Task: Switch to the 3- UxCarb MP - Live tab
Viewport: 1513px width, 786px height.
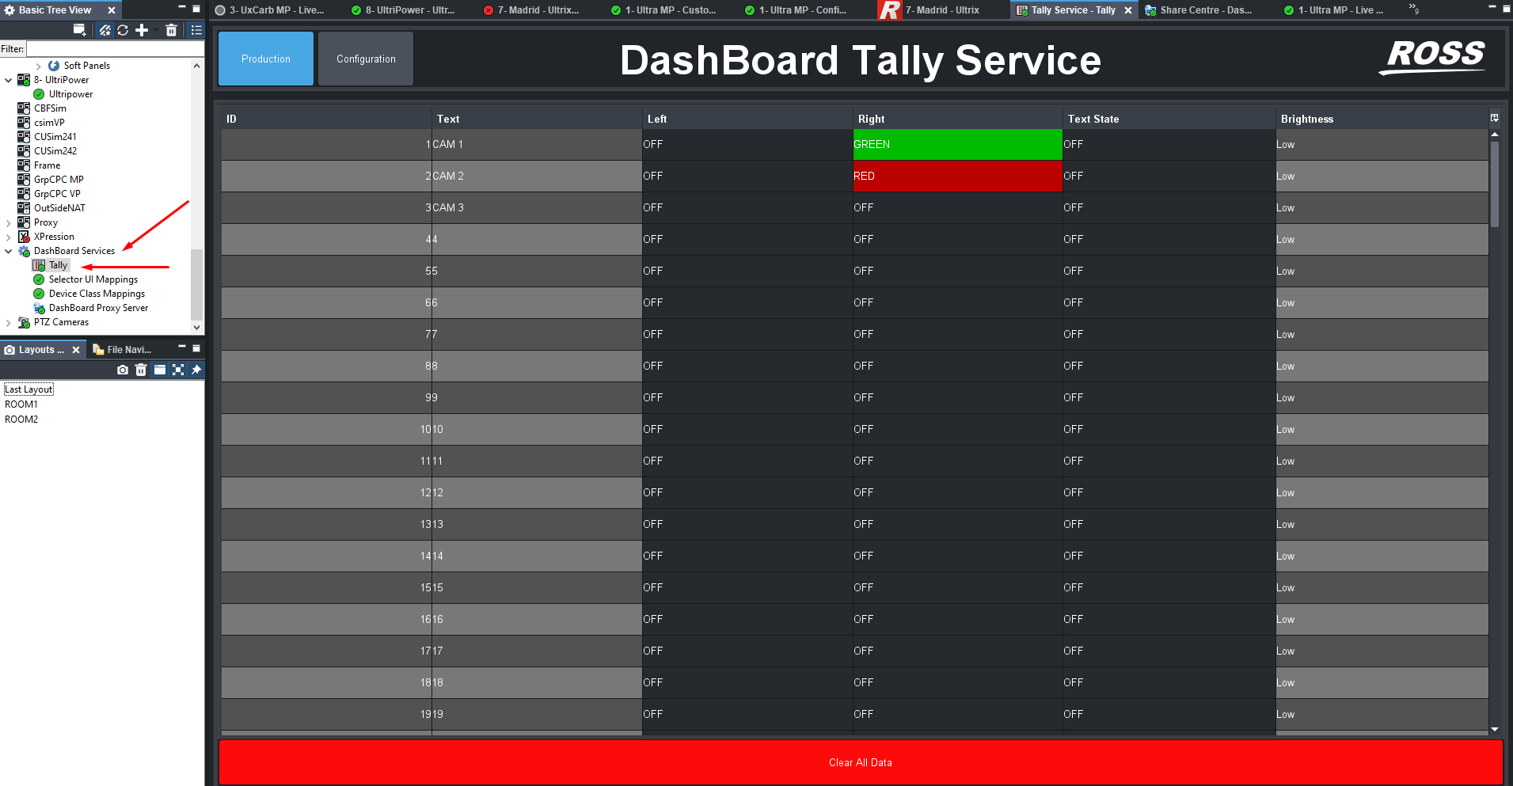Action: click(270, 10)
